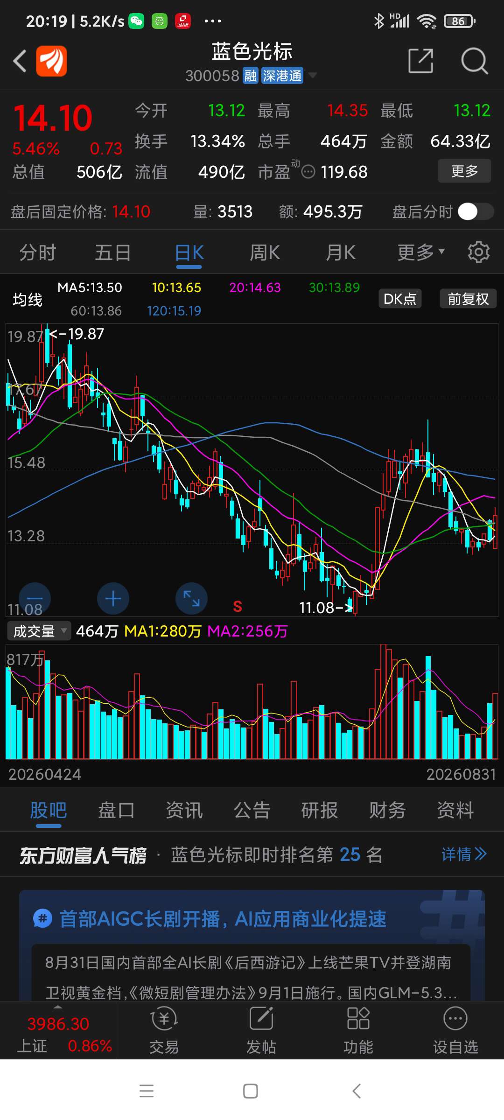This screenshot has width=504, height=1120.
Task: Tap the MA5:13.50 indicator value
Action: tap(90, 287)
